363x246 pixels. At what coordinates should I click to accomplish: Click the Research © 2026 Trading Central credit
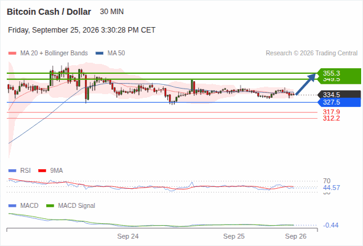click(311, 54)
